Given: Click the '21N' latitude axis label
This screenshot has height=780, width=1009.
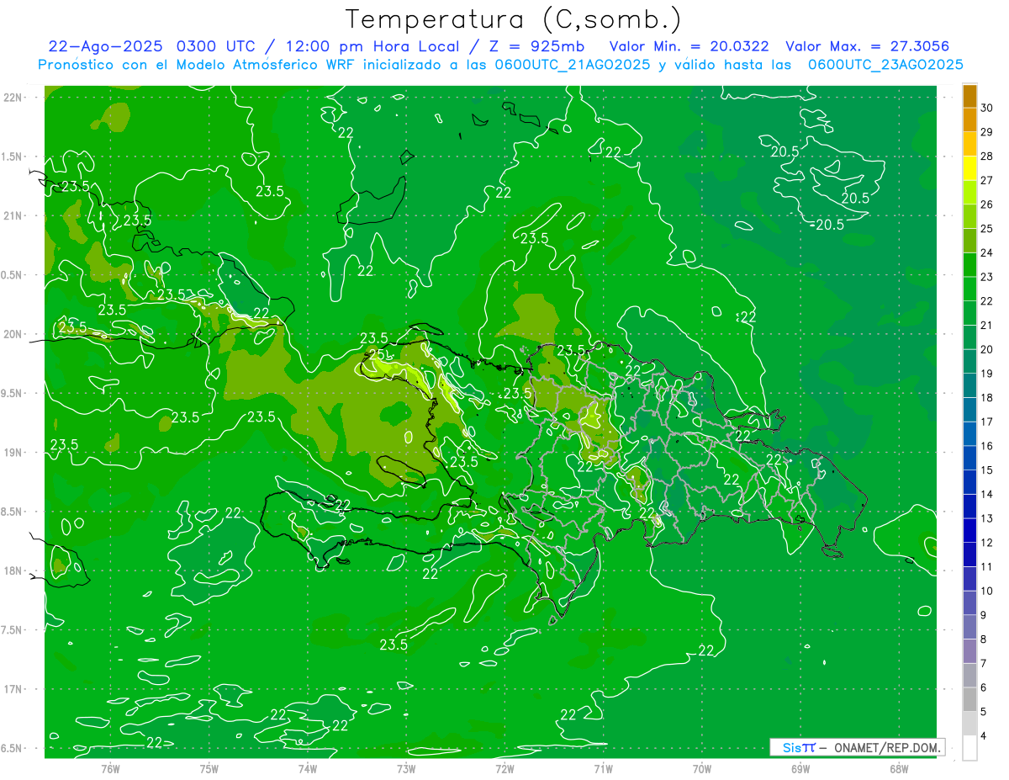Looking at the screenshot, I should 13,215.
